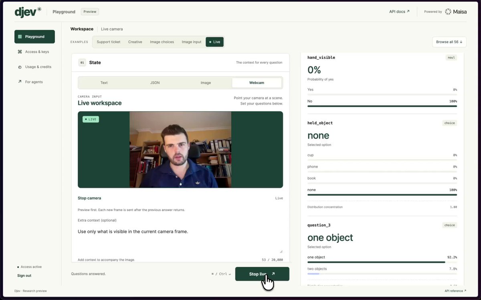Viewport: 481px width, 300px height.
Task: Click the Preview badge
Action: point(90,12)
